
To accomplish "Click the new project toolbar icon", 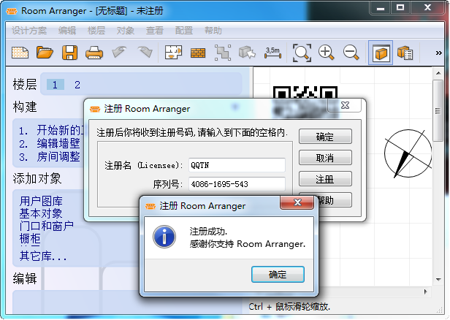I will (20, 52).
